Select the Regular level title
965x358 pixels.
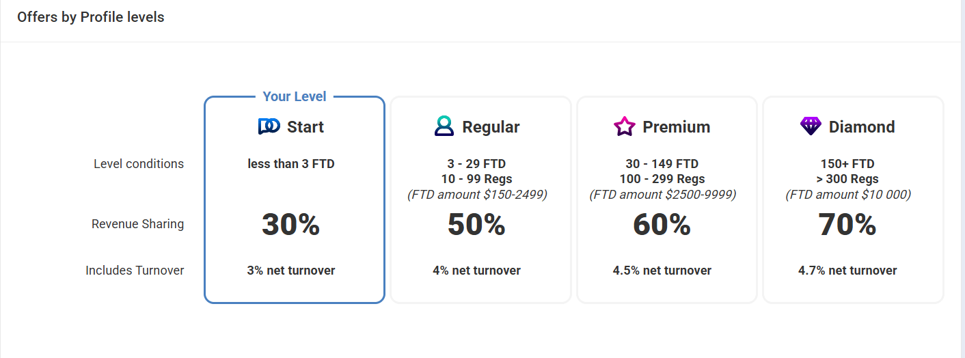491,127
